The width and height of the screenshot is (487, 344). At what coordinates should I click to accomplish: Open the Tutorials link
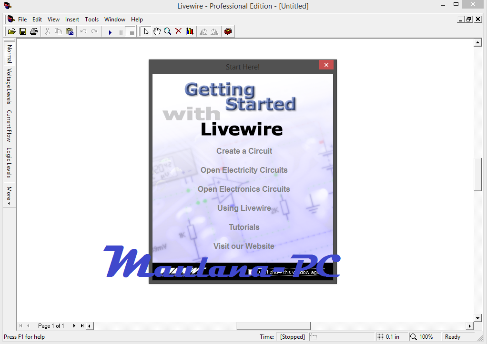[244, 227]
